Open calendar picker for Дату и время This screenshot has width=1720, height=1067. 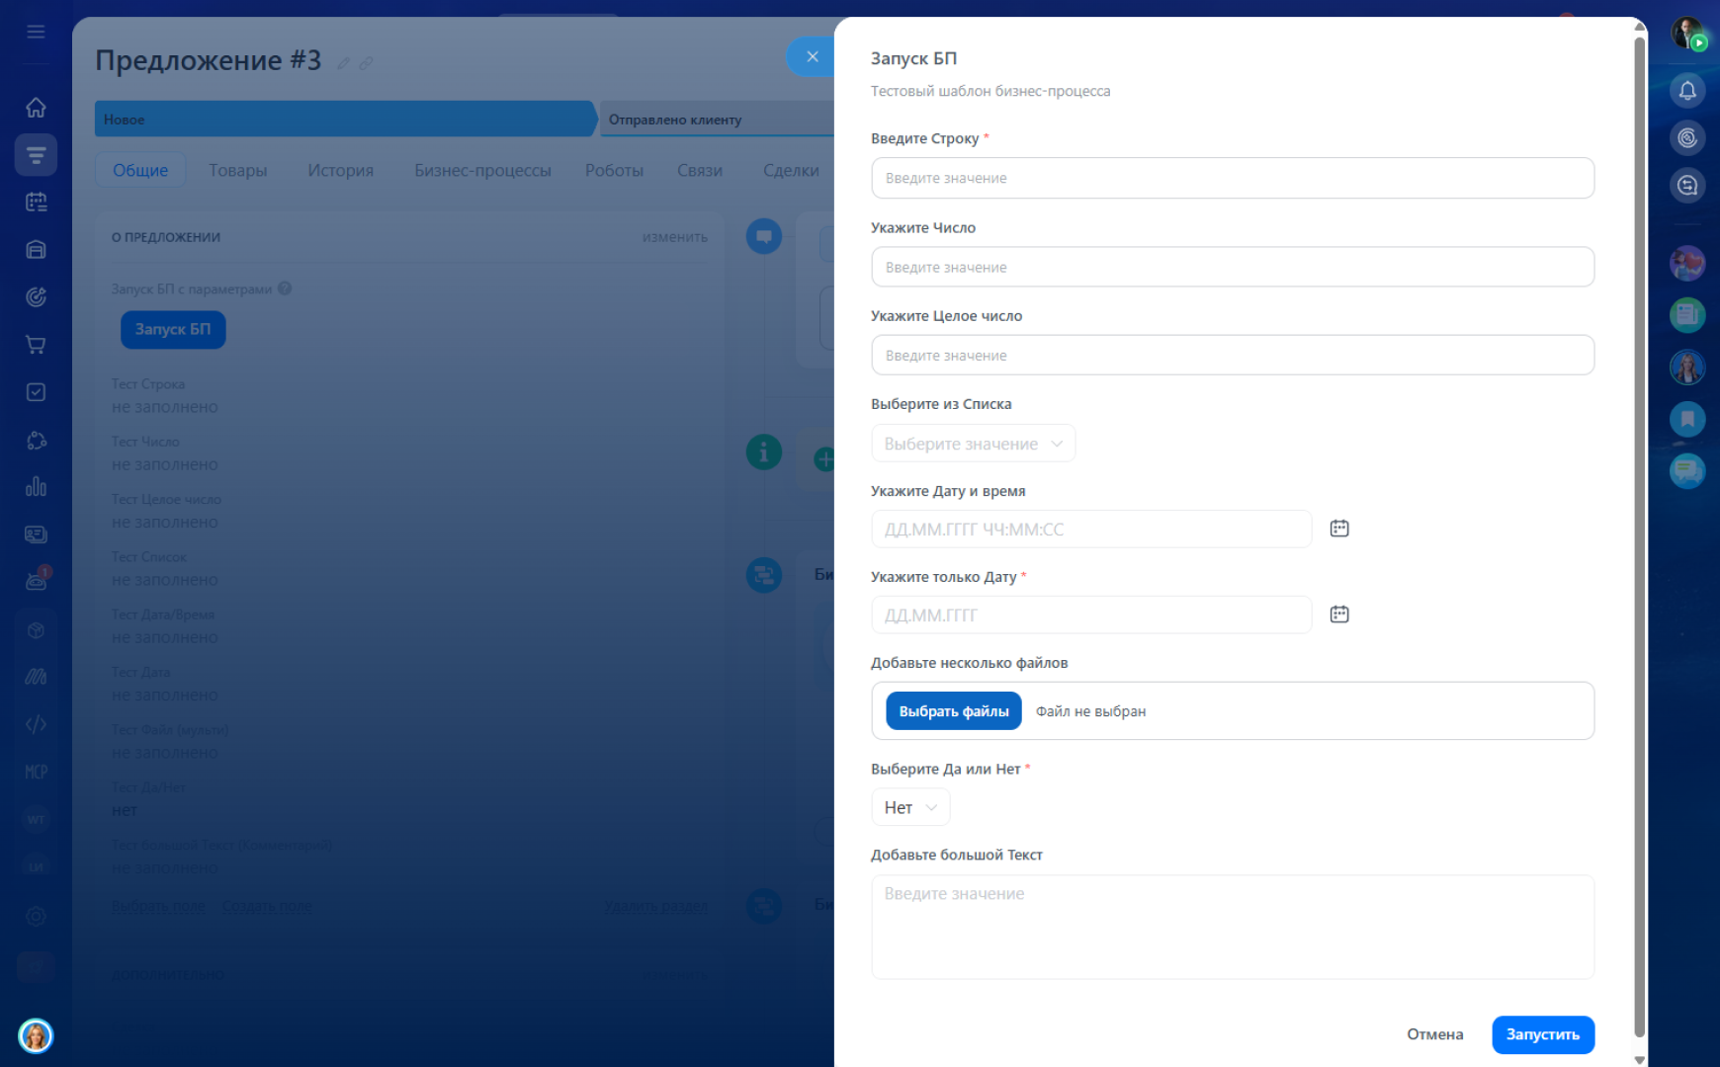tap(1339, 529)
